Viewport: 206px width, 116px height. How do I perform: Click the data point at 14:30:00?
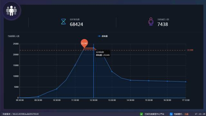pyautogui.click(x=130, y=80)
